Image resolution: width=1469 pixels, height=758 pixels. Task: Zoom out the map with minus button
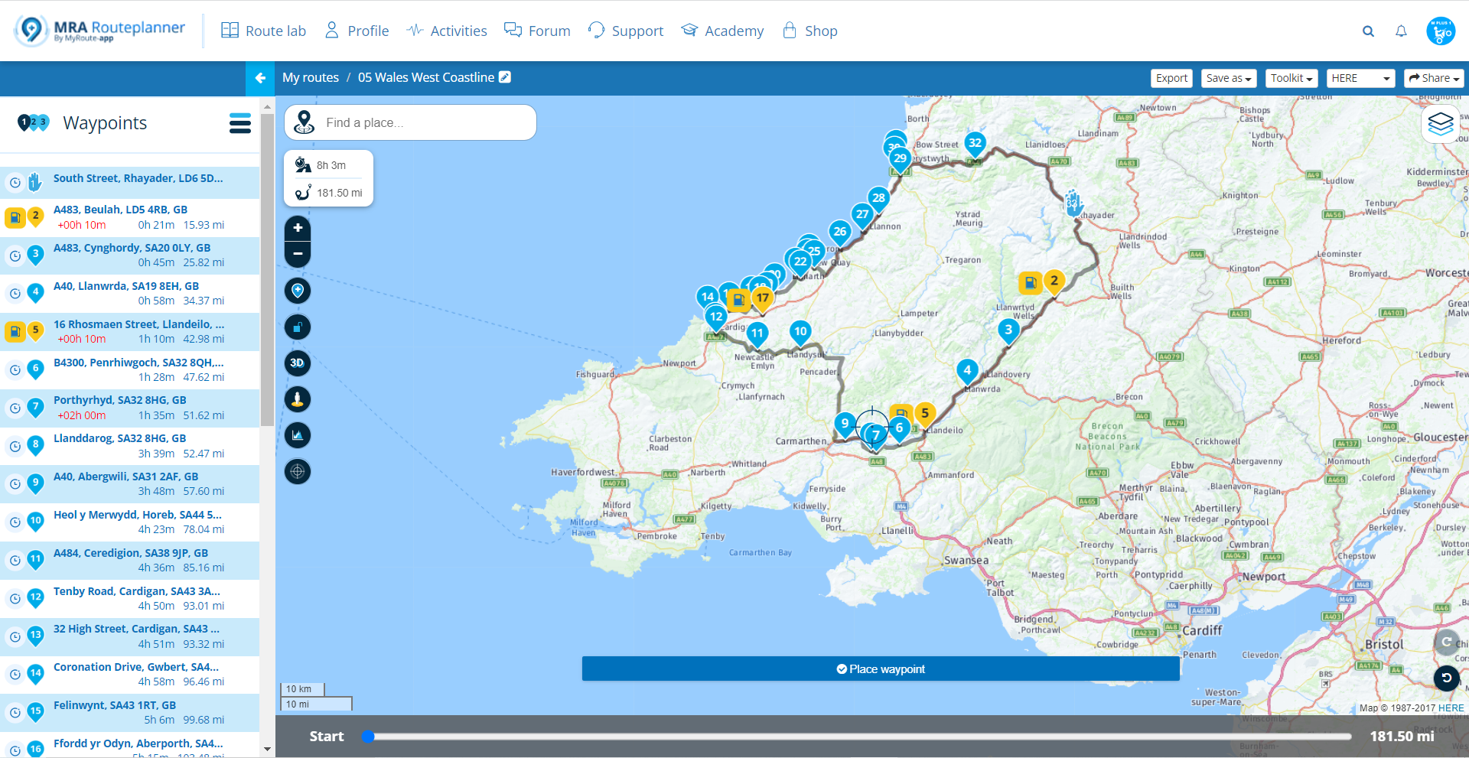click(298, 254)
